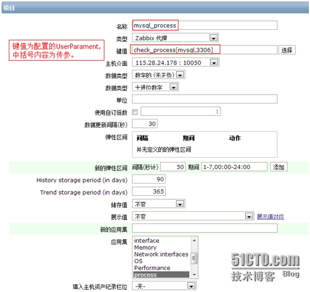Image resolution: width=310 pixels, height=292 pixels.
Task: Open the dropdown showing 数字的 (无正负)
Action: (x=159, y=75)
